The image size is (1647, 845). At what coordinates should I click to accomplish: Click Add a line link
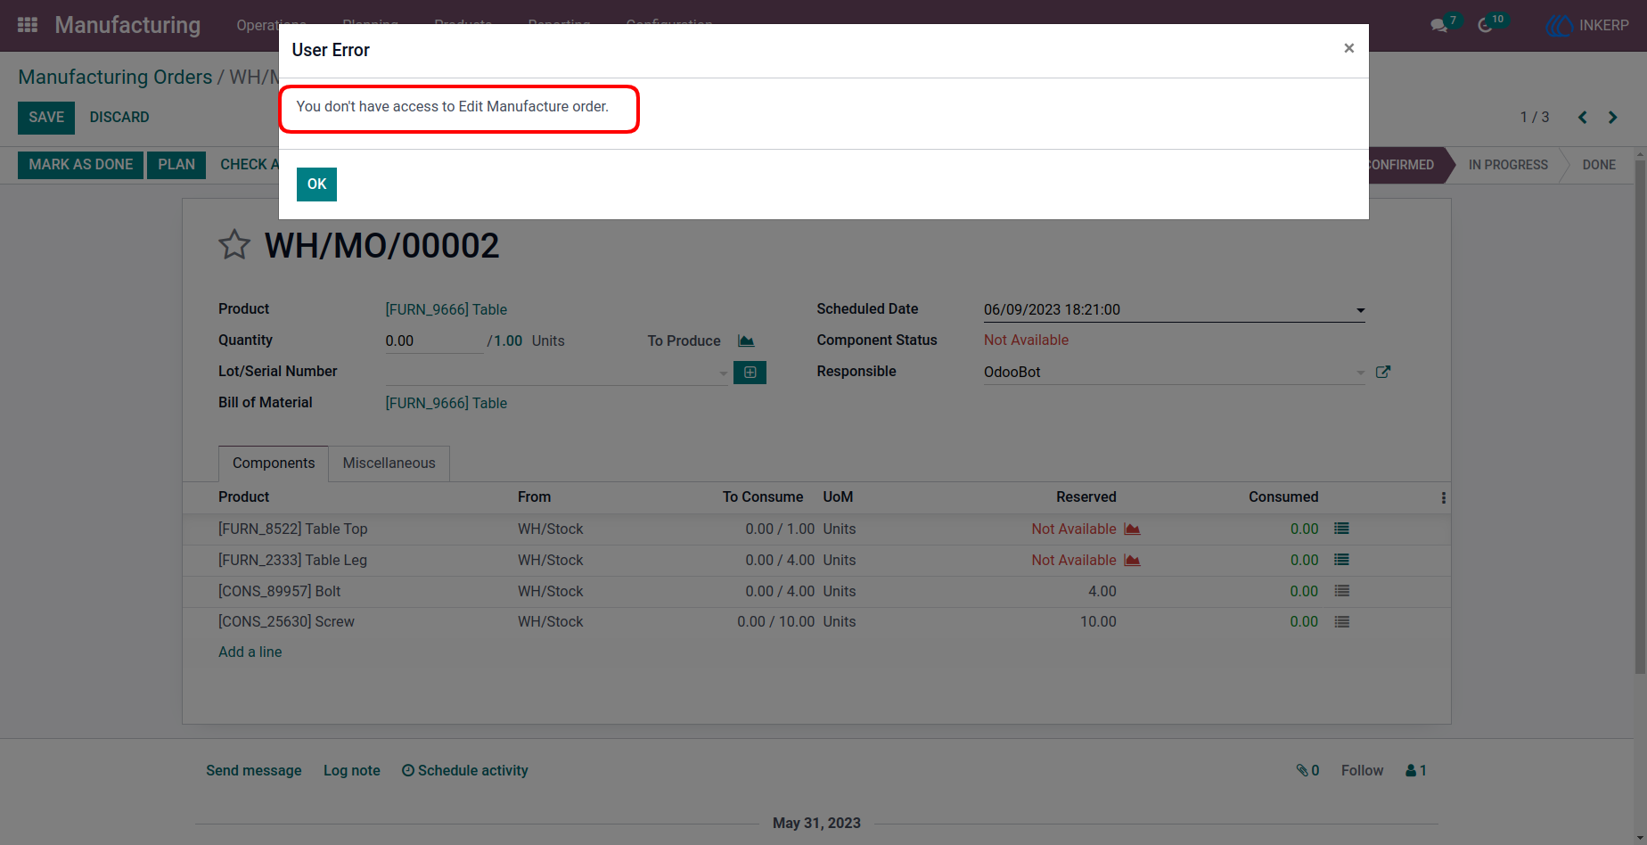(x=250, y=652)
